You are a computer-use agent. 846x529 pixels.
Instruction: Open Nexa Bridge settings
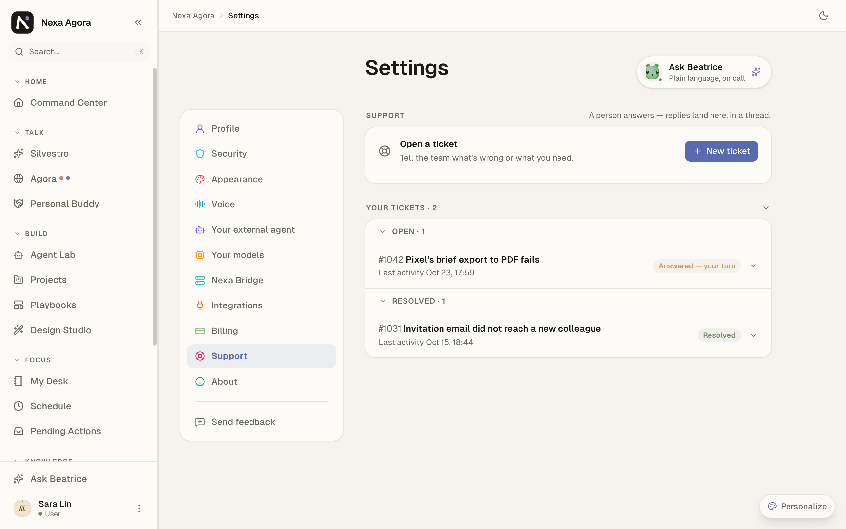pos(261,280)
